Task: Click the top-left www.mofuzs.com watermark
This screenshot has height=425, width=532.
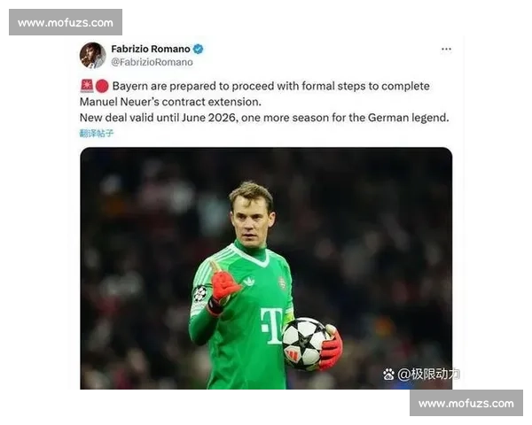Action: point(66,22)
